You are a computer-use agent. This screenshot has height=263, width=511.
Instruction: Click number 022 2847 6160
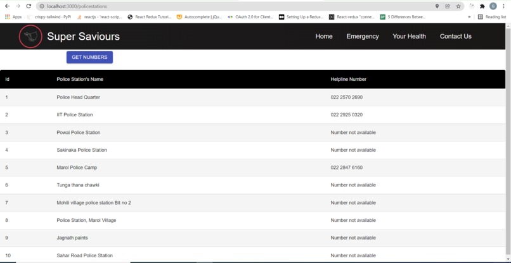point(346,168)
